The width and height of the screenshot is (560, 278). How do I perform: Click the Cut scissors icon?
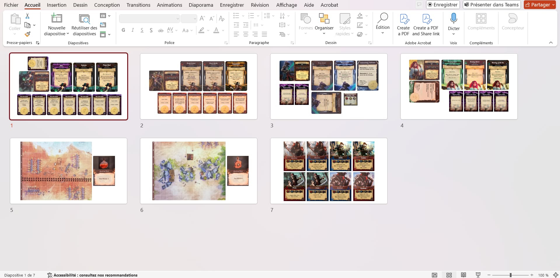27,16
